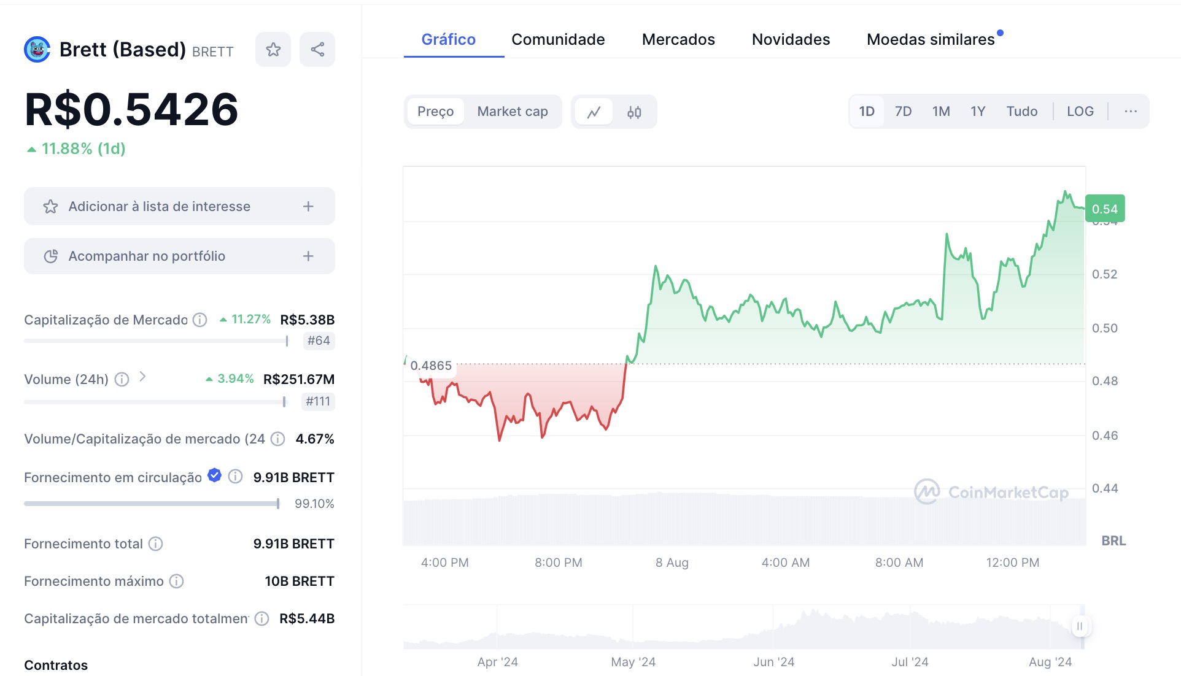The image size is (1181, 676).
Task: Click info icon next to Fornecimento em circulação
Action: click(x=235, y=477)
